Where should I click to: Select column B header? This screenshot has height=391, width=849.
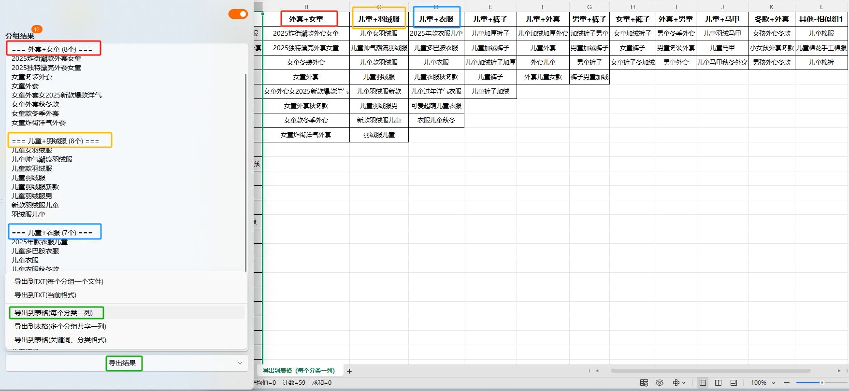pyautogui.click(x=306, y=7)
